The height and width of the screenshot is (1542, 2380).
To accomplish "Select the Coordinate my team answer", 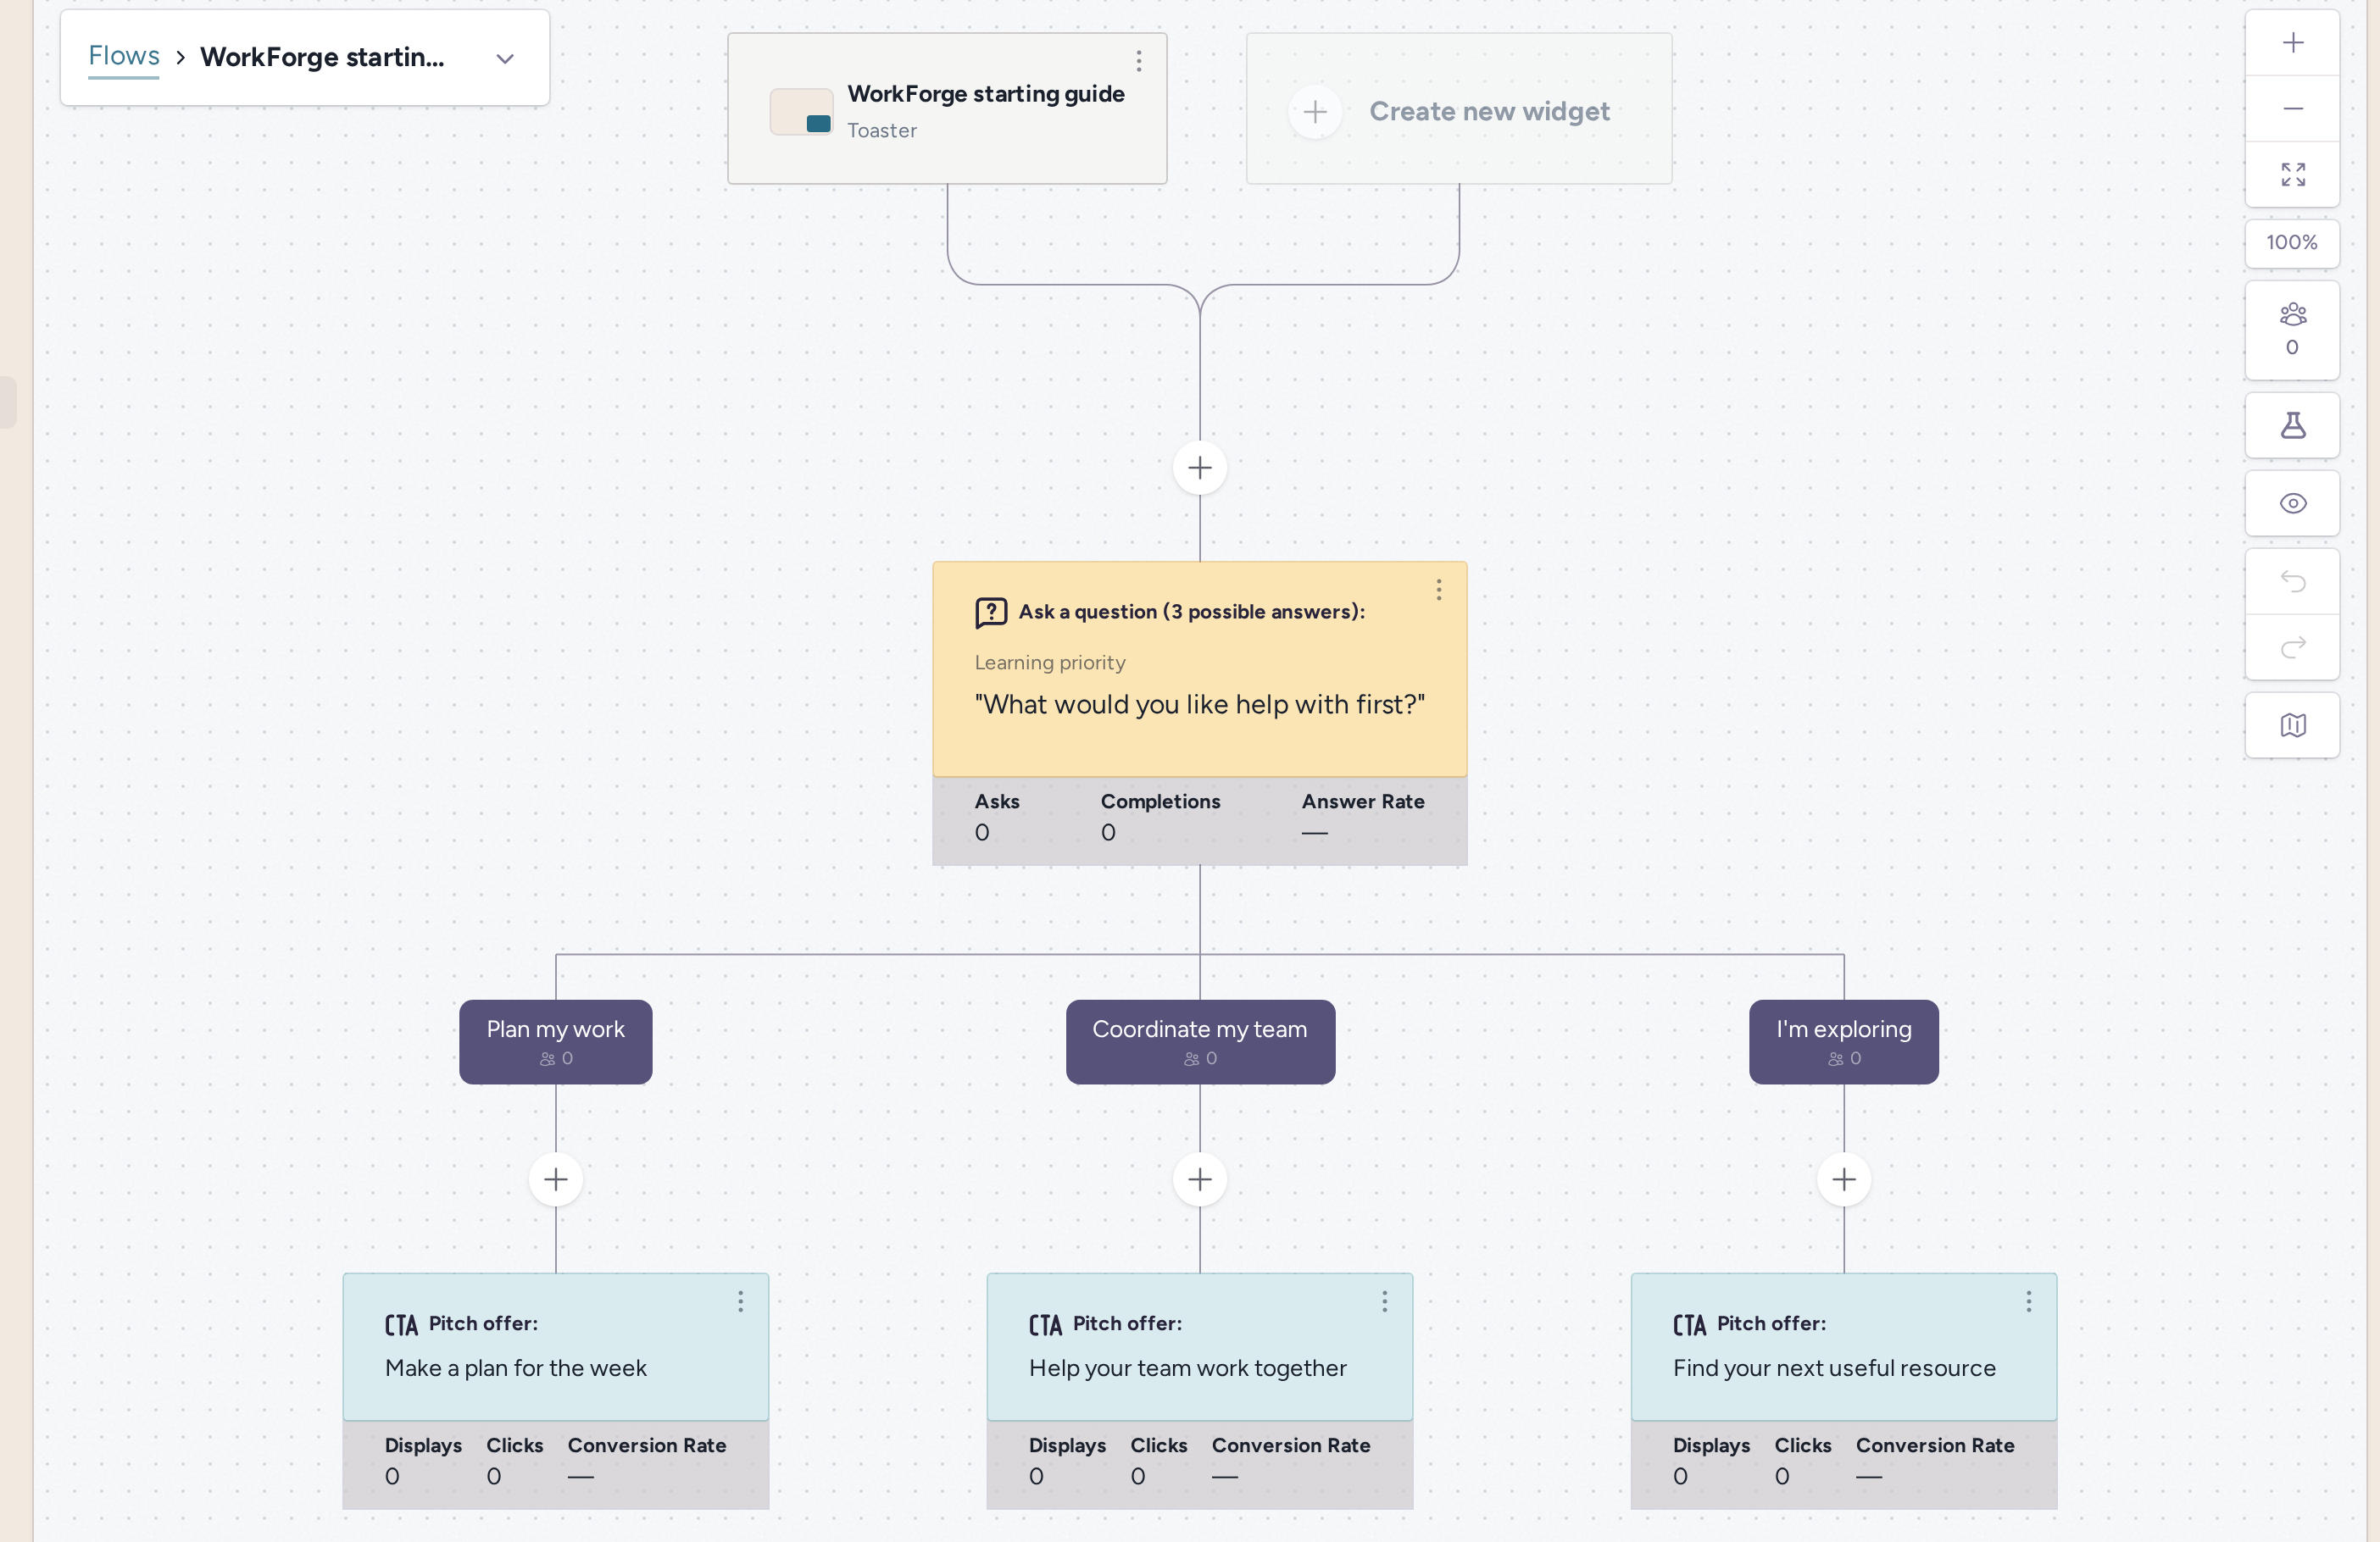I will coord(1200,1041).
